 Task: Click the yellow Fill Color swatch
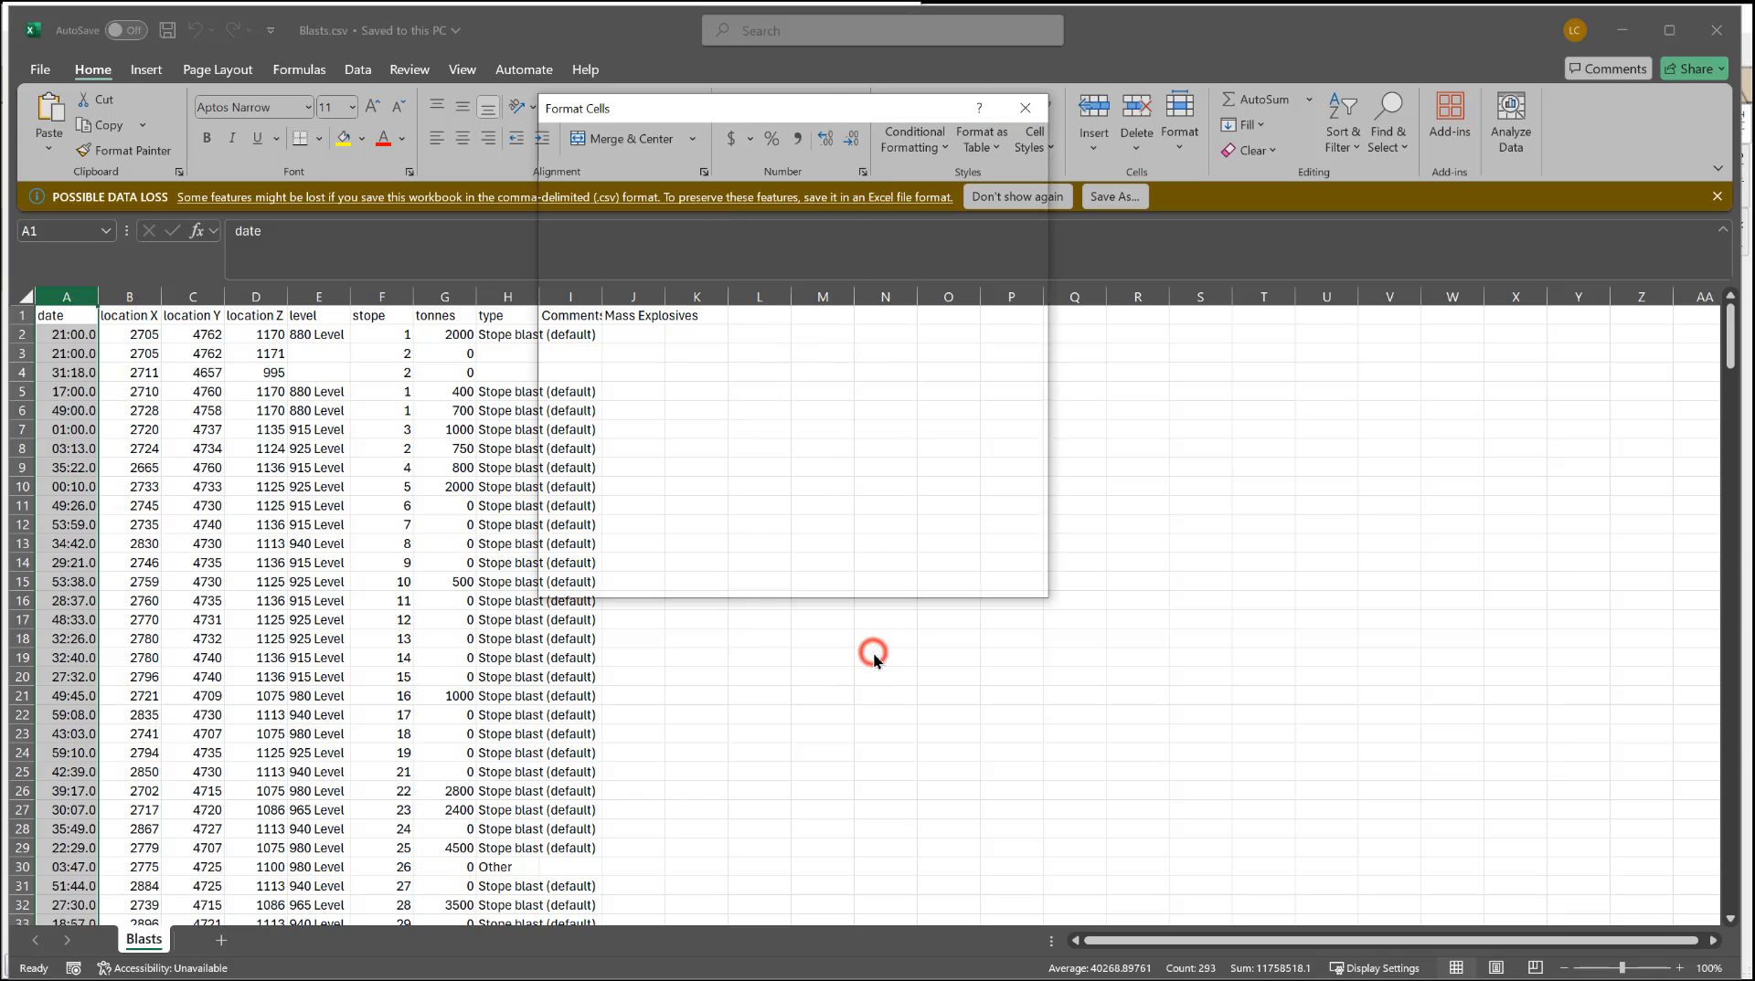coord(344,139)
